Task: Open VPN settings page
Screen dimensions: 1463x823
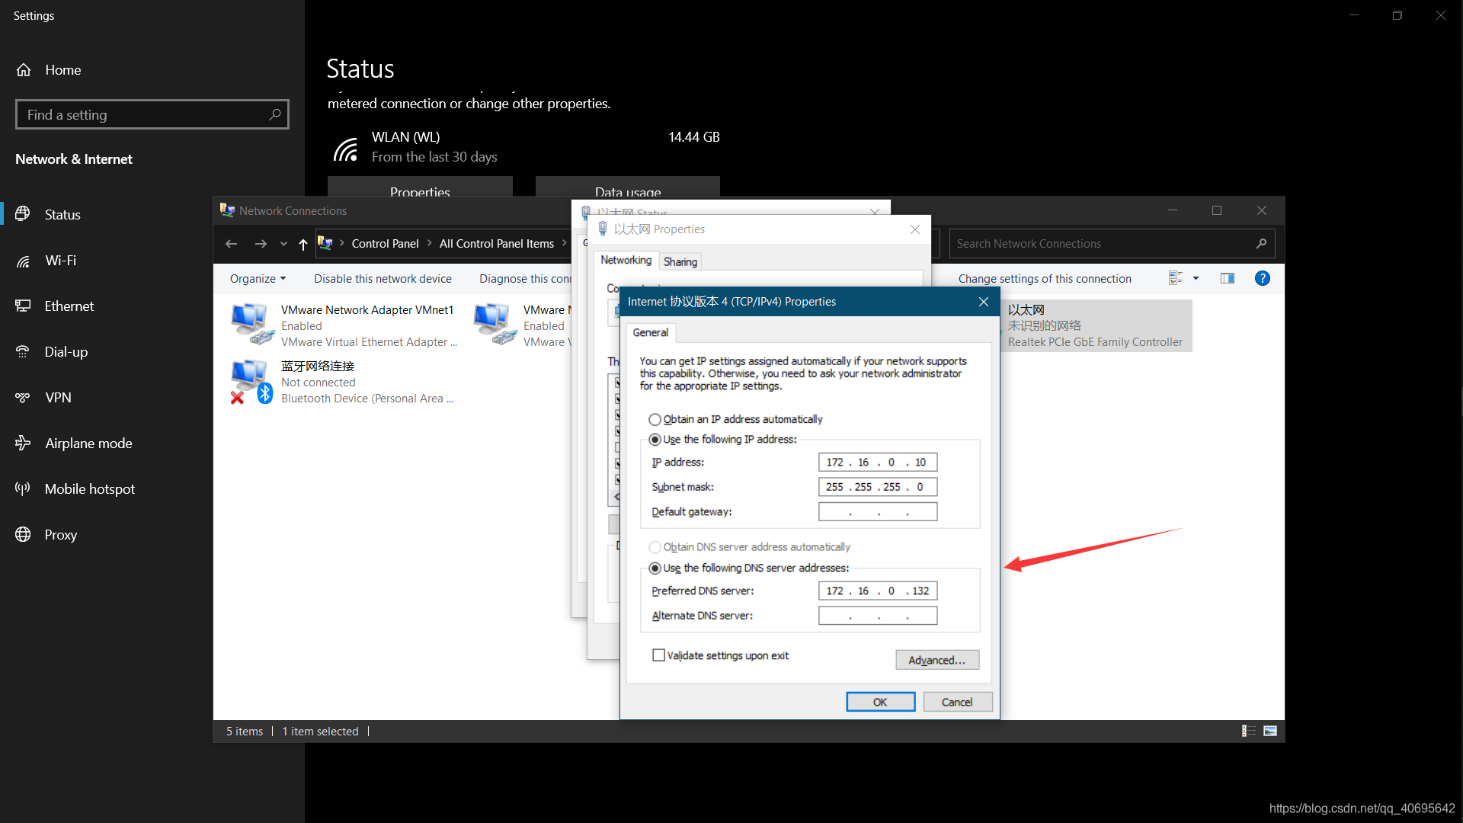Action: [x=58, y=397]
